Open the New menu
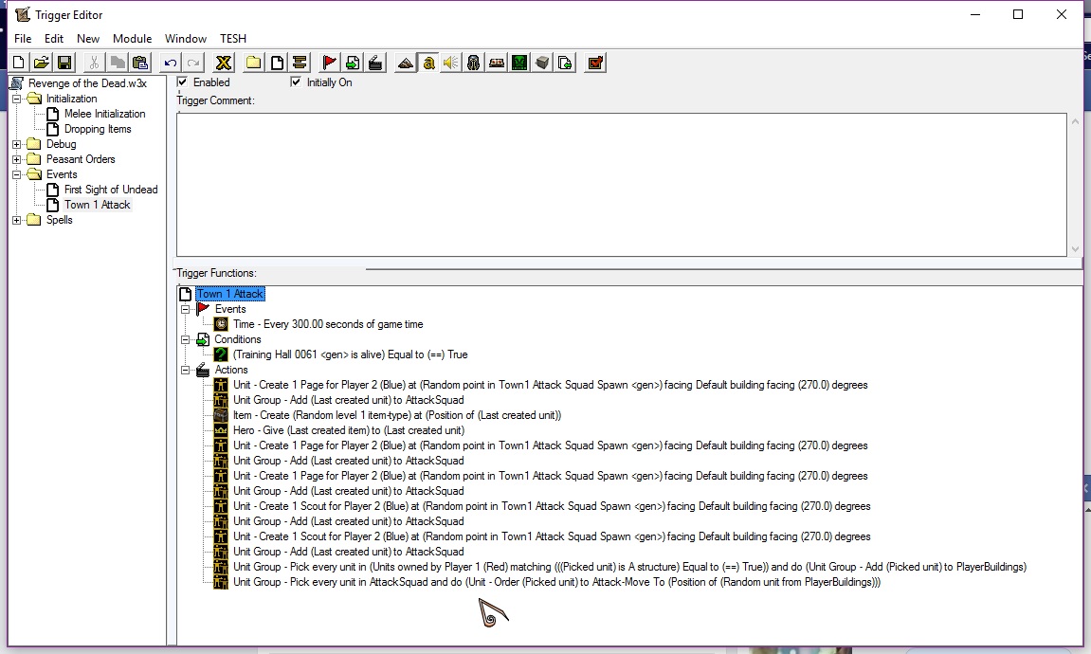 tap(87, 39)
